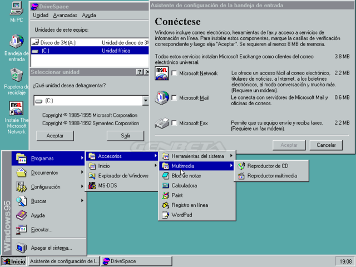Viewport: 356px width, 267px height.
Task: Expand Configuración submenu arrow
Action: (x=82, y=186)
